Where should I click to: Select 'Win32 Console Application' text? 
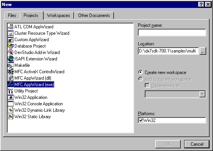point(39,104)
